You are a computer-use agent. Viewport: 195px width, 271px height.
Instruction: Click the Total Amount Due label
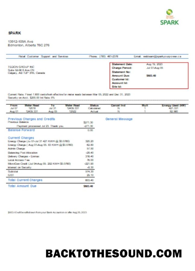pos(22,186)
